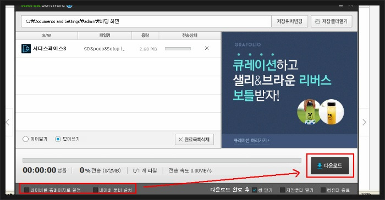Click the 시디스페이스8 app icon
This screenshot has width=385, height=200.
(26, 48)
